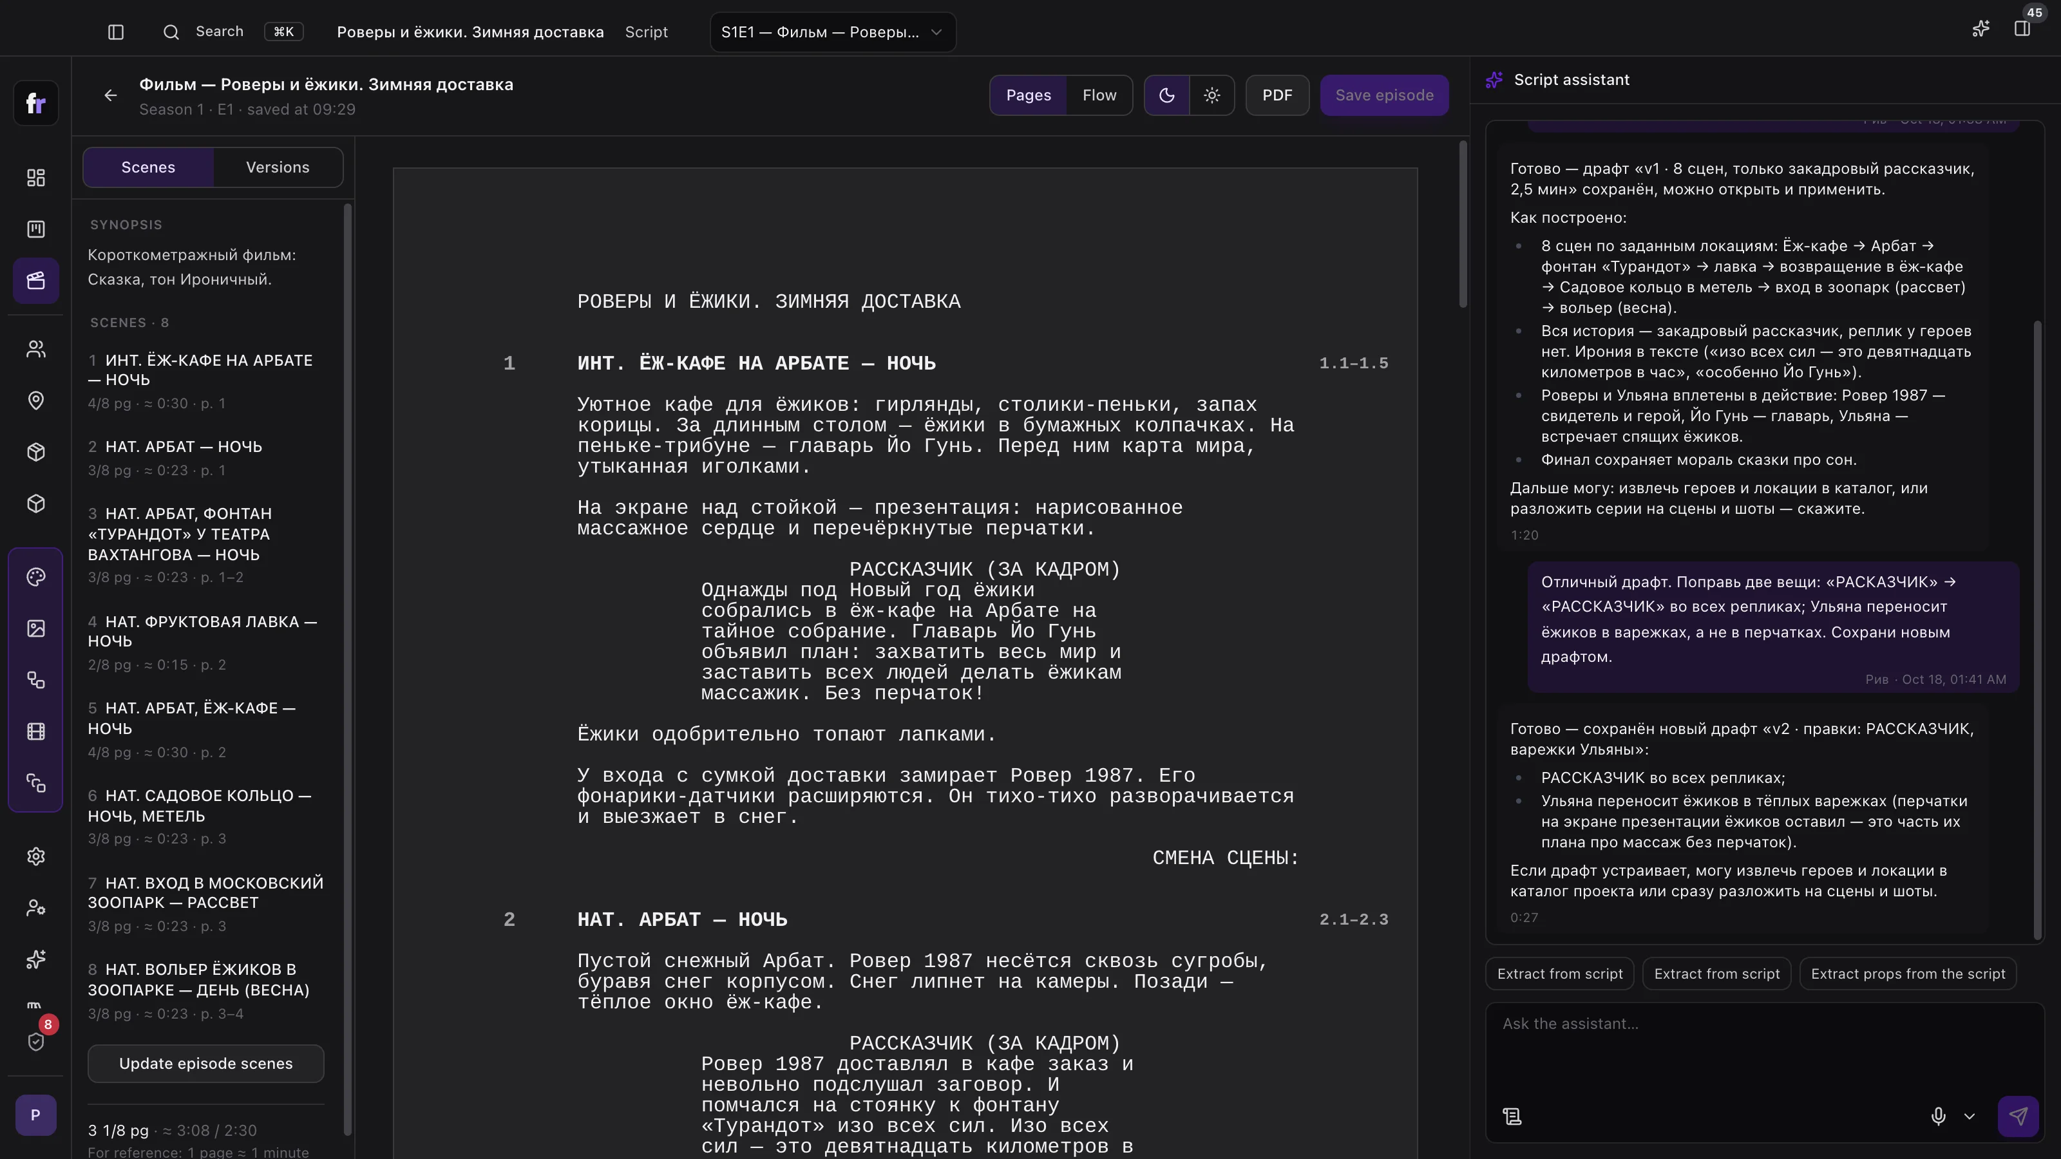The height and width of the screenshot is (1159, 2061).
Task: Open the S1E1 episode selector dropdown
Action: 832,32
